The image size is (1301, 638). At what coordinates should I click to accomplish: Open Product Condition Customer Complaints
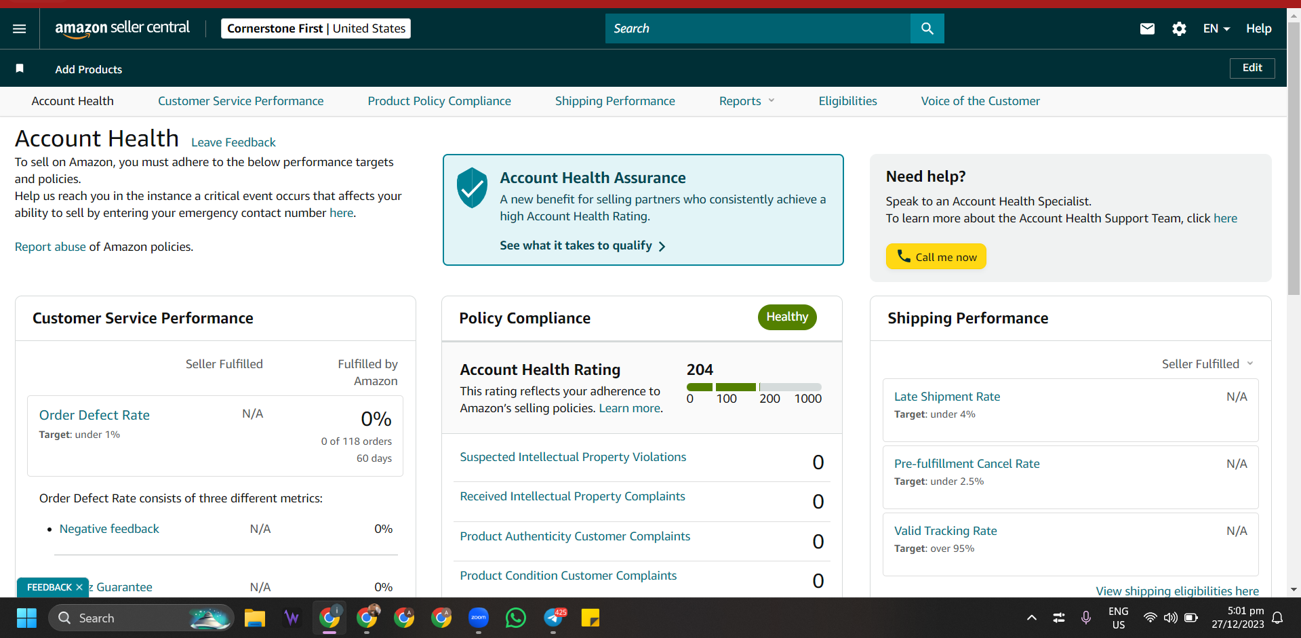(568, 576)
